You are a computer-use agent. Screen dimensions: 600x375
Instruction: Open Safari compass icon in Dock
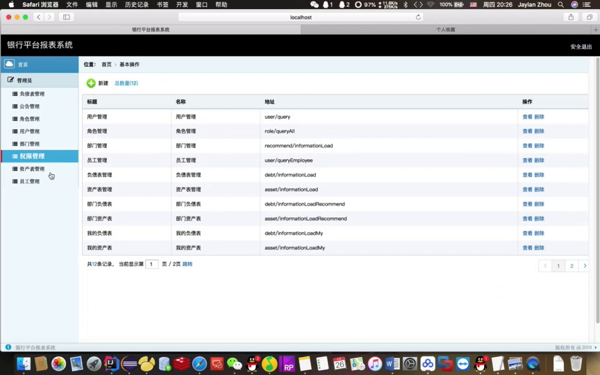pos(199,363)
